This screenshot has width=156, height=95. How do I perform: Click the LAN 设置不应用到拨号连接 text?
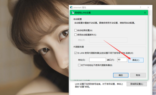pyautogui.click(x=99, y=85)
